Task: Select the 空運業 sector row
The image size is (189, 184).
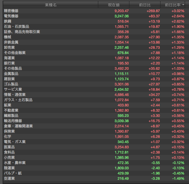Action: pos(96,178)
